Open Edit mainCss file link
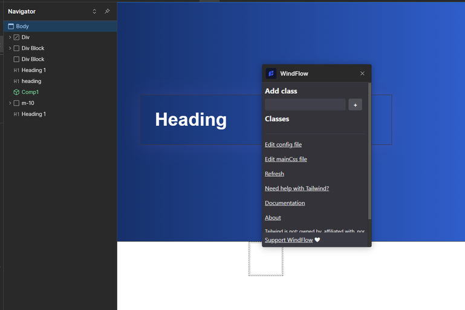 click(286, 159)
